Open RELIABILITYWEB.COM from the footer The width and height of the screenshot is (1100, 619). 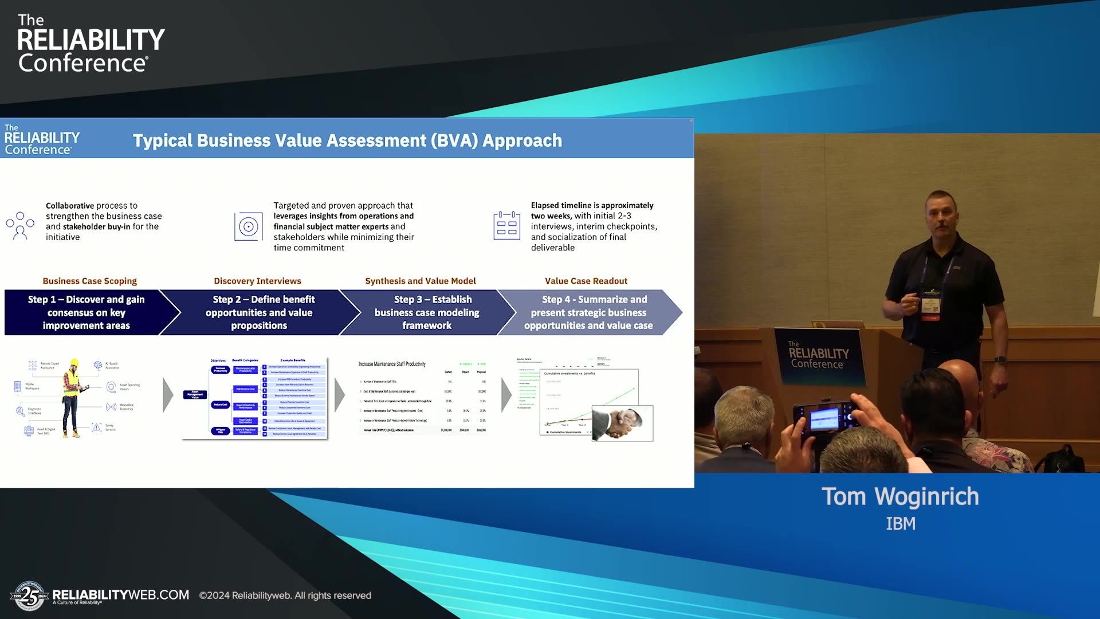click(x=120, y=595)
